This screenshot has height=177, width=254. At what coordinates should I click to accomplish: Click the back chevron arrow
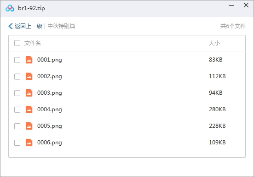(11, 26)
